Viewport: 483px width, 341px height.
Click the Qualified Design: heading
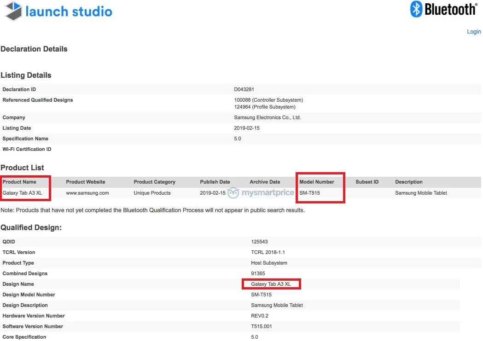(31, 227)
